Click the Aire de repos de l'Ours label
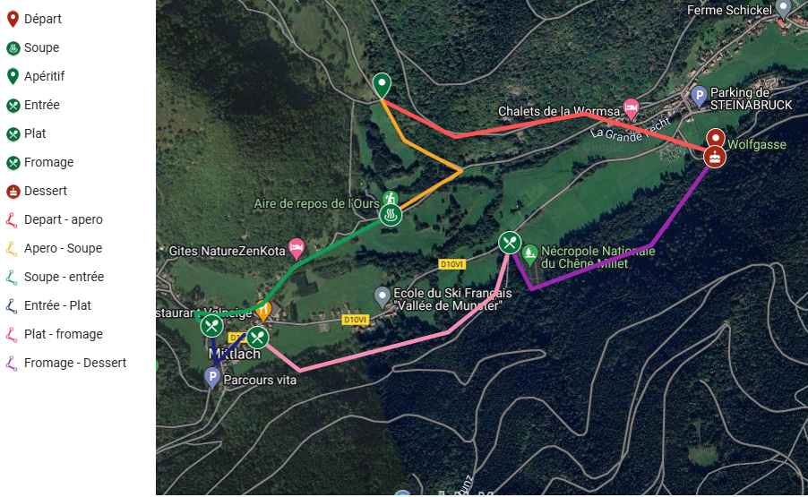This screenshot has width=808, height=497. point(316,204)
